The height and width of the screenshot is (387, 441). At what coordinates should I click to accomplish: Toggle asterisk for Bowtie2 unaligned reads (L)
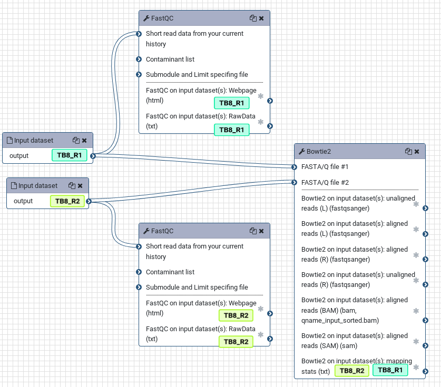pos(416,204)
